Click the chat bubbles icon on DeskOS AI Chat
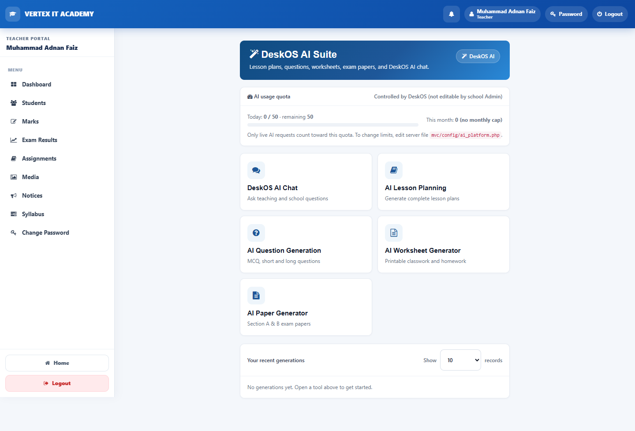Screen dimensions: 635x431 [x=256, y=170]
